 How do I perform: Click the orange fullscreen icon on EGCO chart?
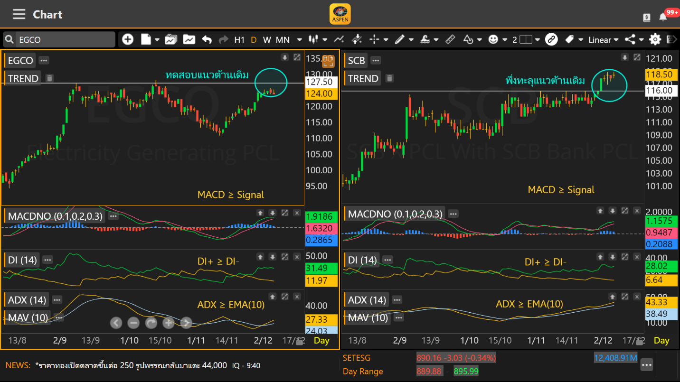pos(328,61)
